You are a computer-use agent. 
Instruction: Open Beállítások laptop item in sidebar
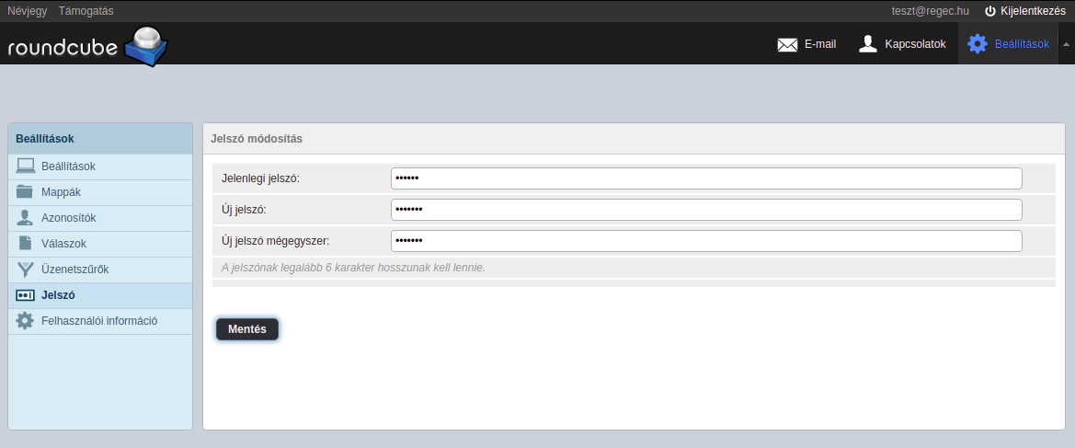[68, 167]
